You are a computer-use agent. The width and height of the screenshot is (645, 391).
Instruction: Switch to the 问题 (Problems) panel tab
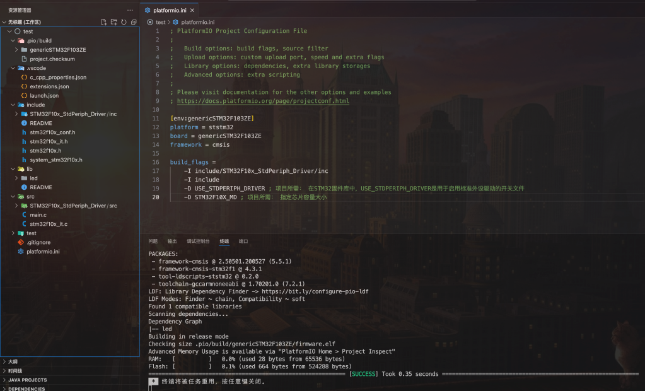click(153, 241)
